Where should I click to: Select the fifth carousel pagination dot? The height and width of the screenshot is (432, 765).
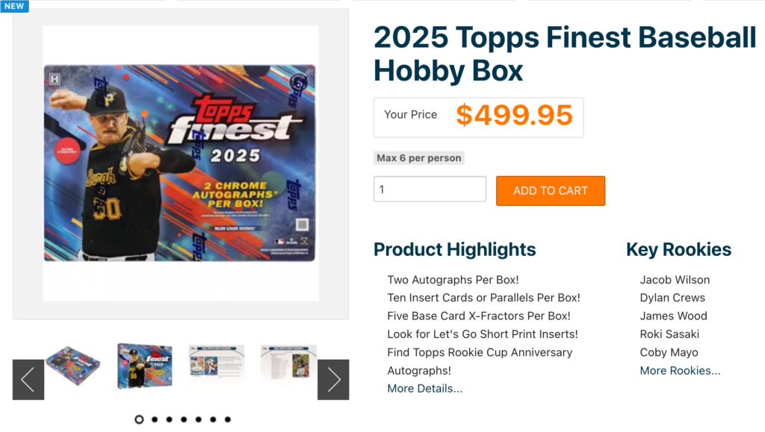click(199, 419)
